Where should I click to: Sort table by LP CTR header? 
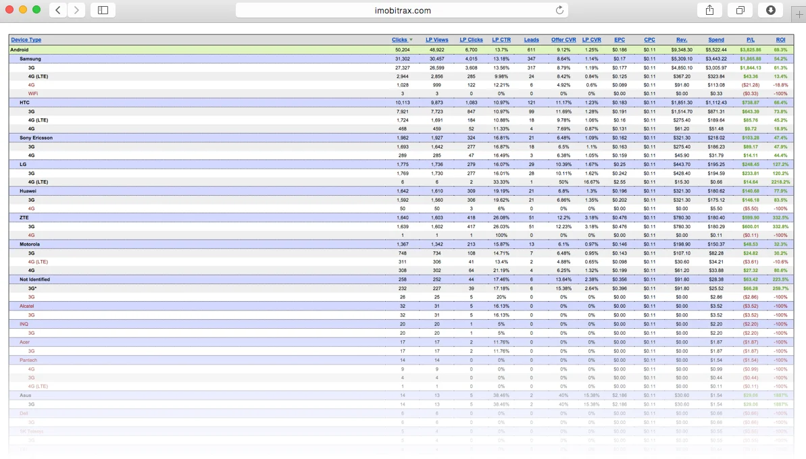[501, 40]
